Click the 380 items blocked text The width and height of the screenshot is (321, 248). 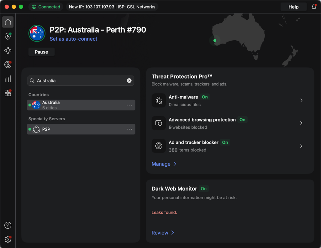pos(187,150)
